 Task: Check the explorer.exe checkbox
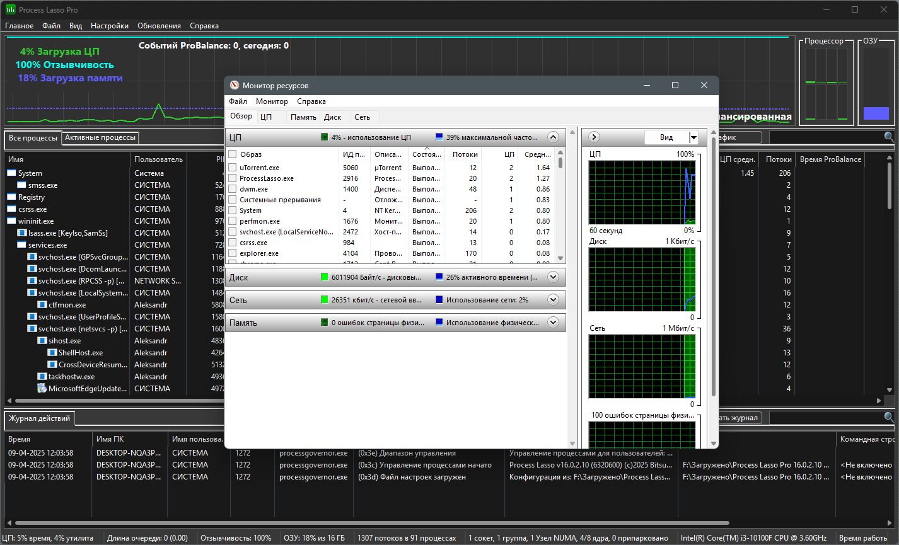(233, 253)
